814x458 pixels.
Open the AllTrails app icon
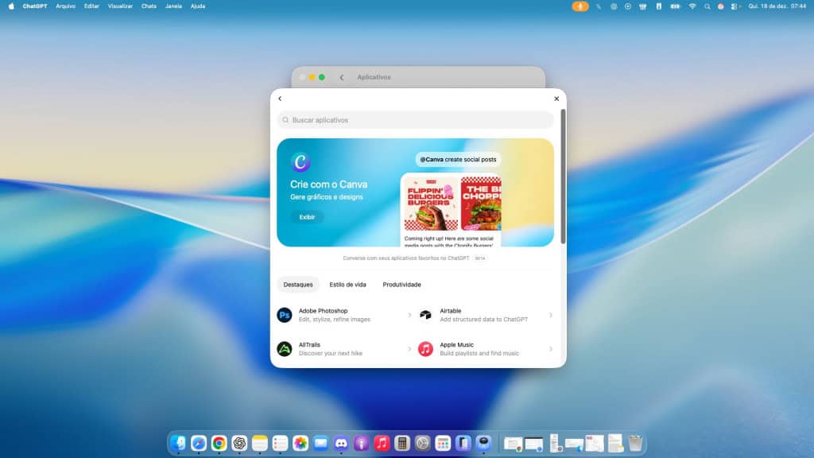285,349
